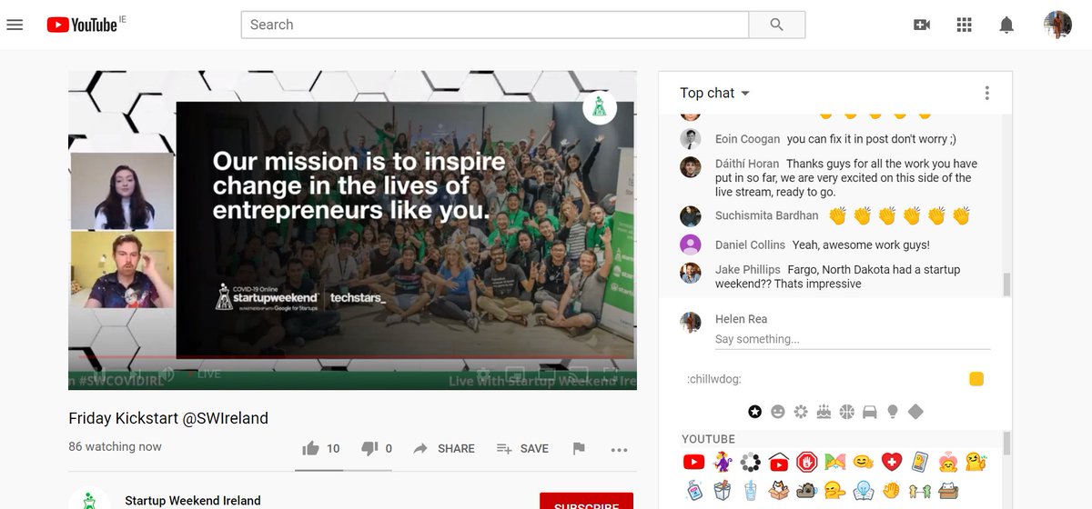1092x509 pixels.
Task: Click Daniel Collins' name in chat
Action: (751, 245)
